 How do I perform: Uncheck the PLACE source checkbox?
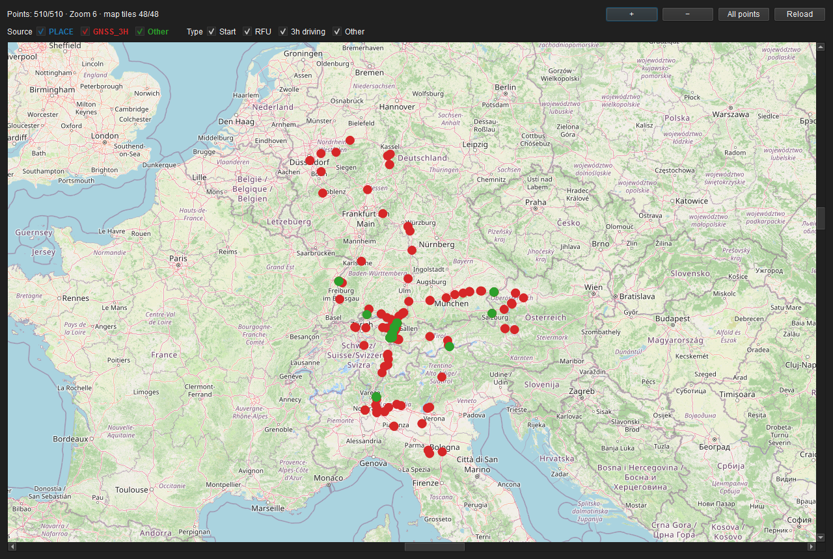[x=41, y=32]
